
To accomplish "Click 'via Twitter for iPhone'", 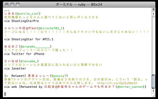I will pos(24,54).
